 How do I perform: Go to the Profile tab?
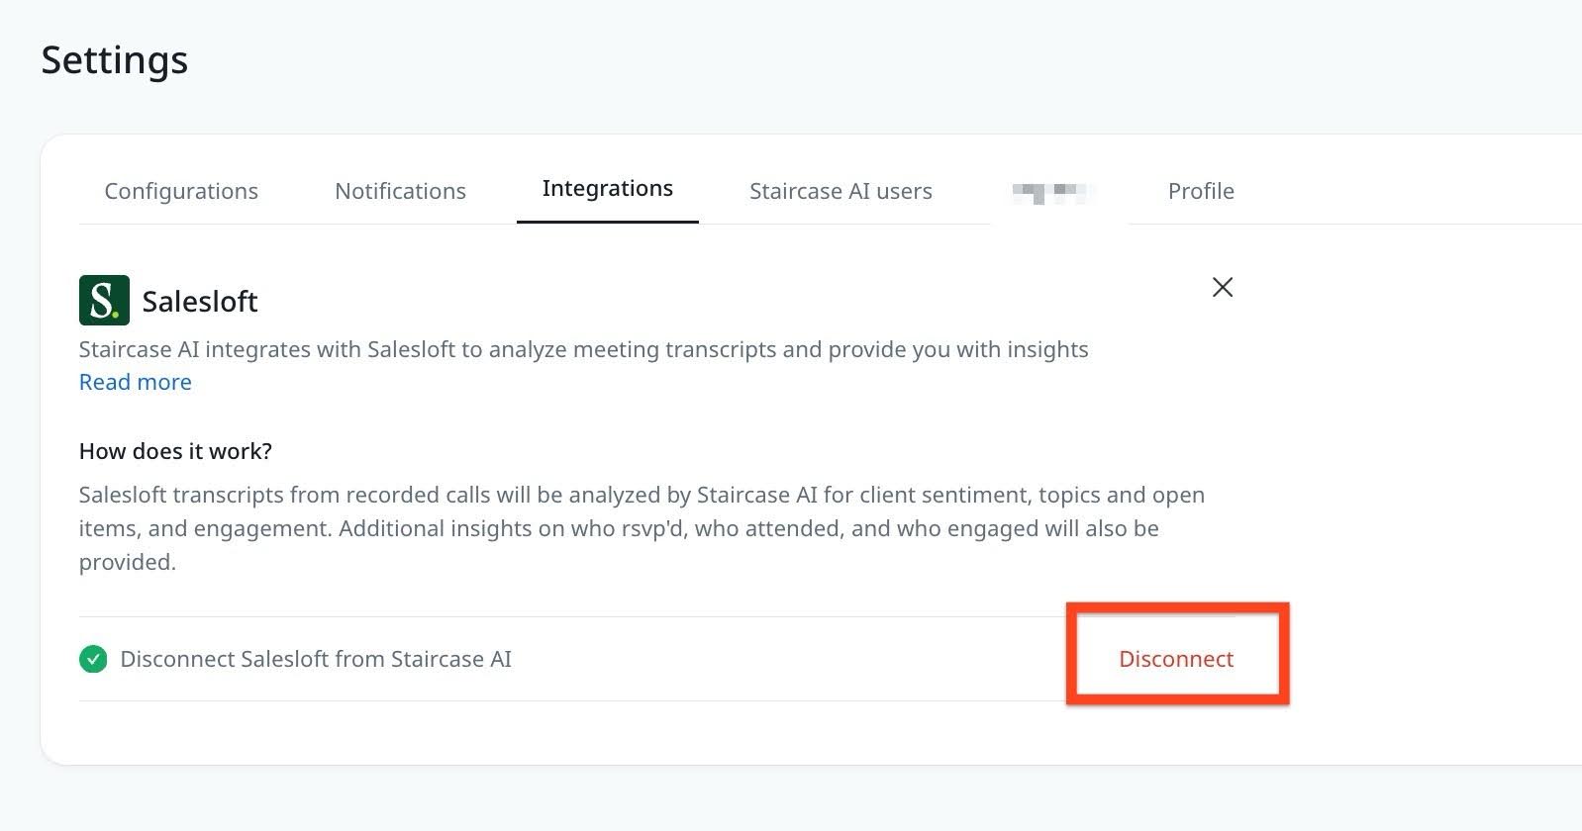1201,191
